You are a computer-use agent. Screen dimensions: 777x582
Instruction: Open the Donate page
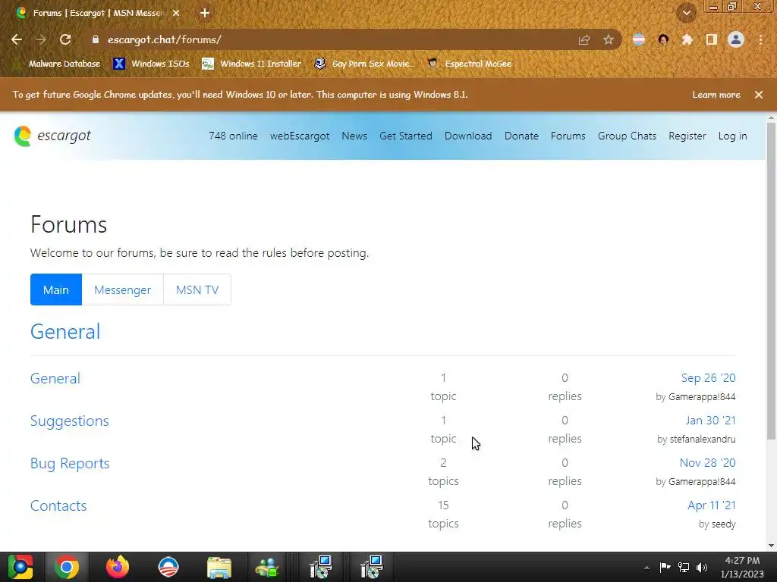click(x=521, y=136)
